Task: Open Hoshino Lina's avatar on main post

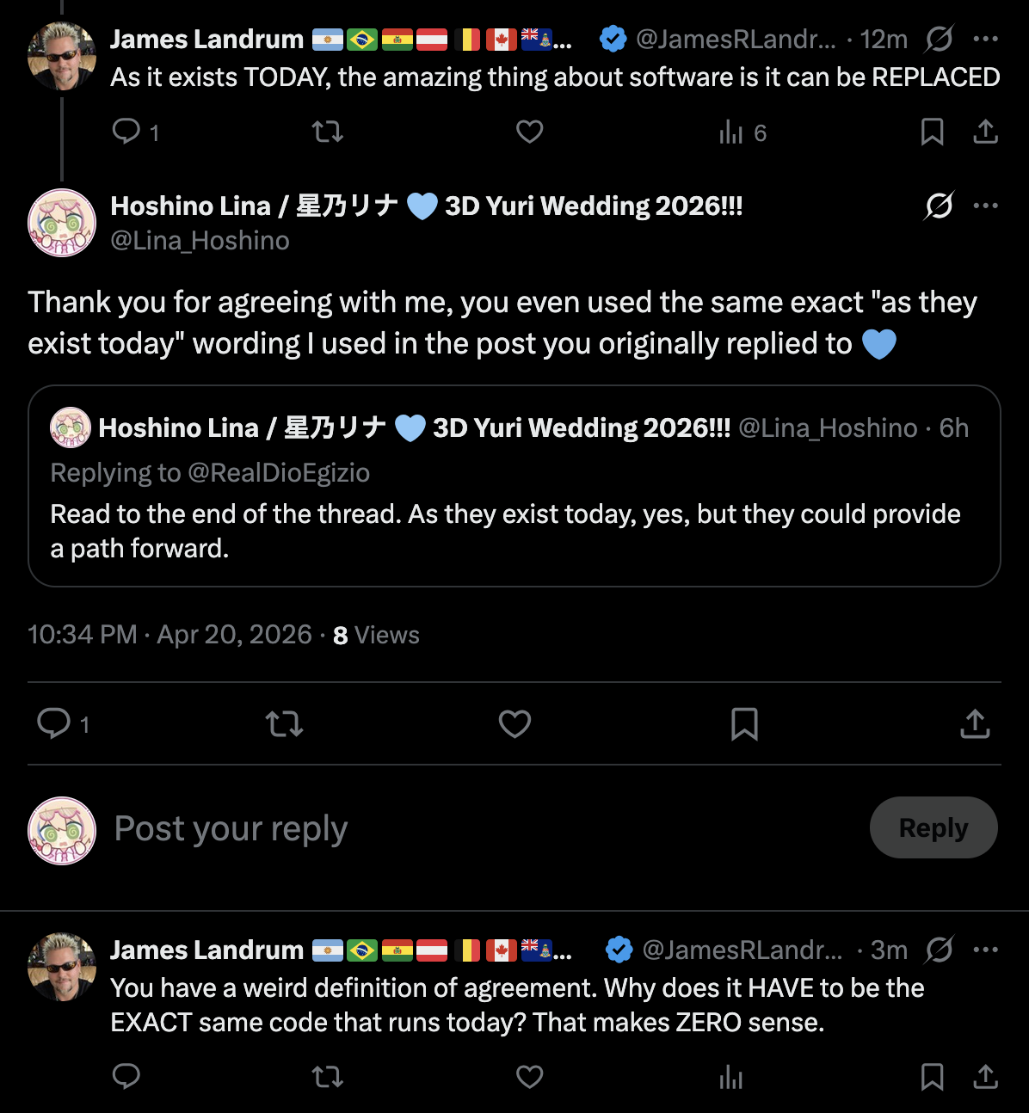Action: point(62,223)
